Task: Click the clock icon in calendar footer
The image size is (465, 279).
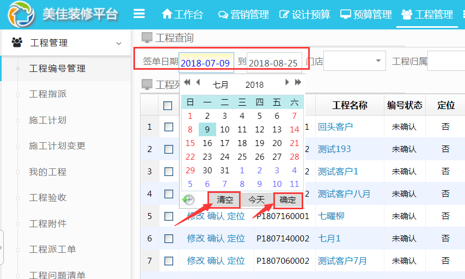Action: pyautogui.click(x=189, y=200)
